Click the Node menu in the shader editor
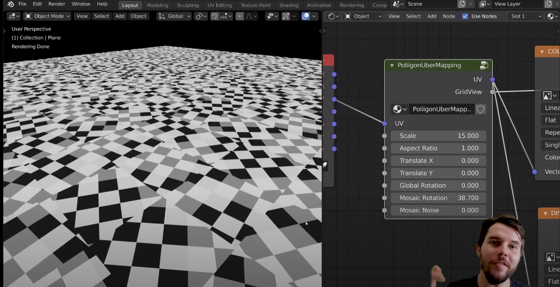 [x=449, y=16]
